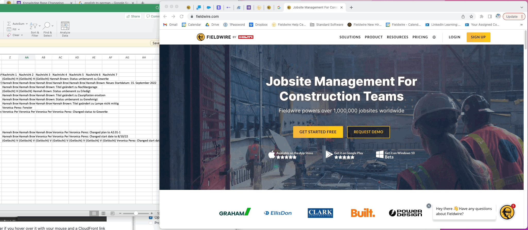Open the PRICING page on Fieldwire
Screen dimensions: 528x230
pyautogui.click(x=420, y=37)
